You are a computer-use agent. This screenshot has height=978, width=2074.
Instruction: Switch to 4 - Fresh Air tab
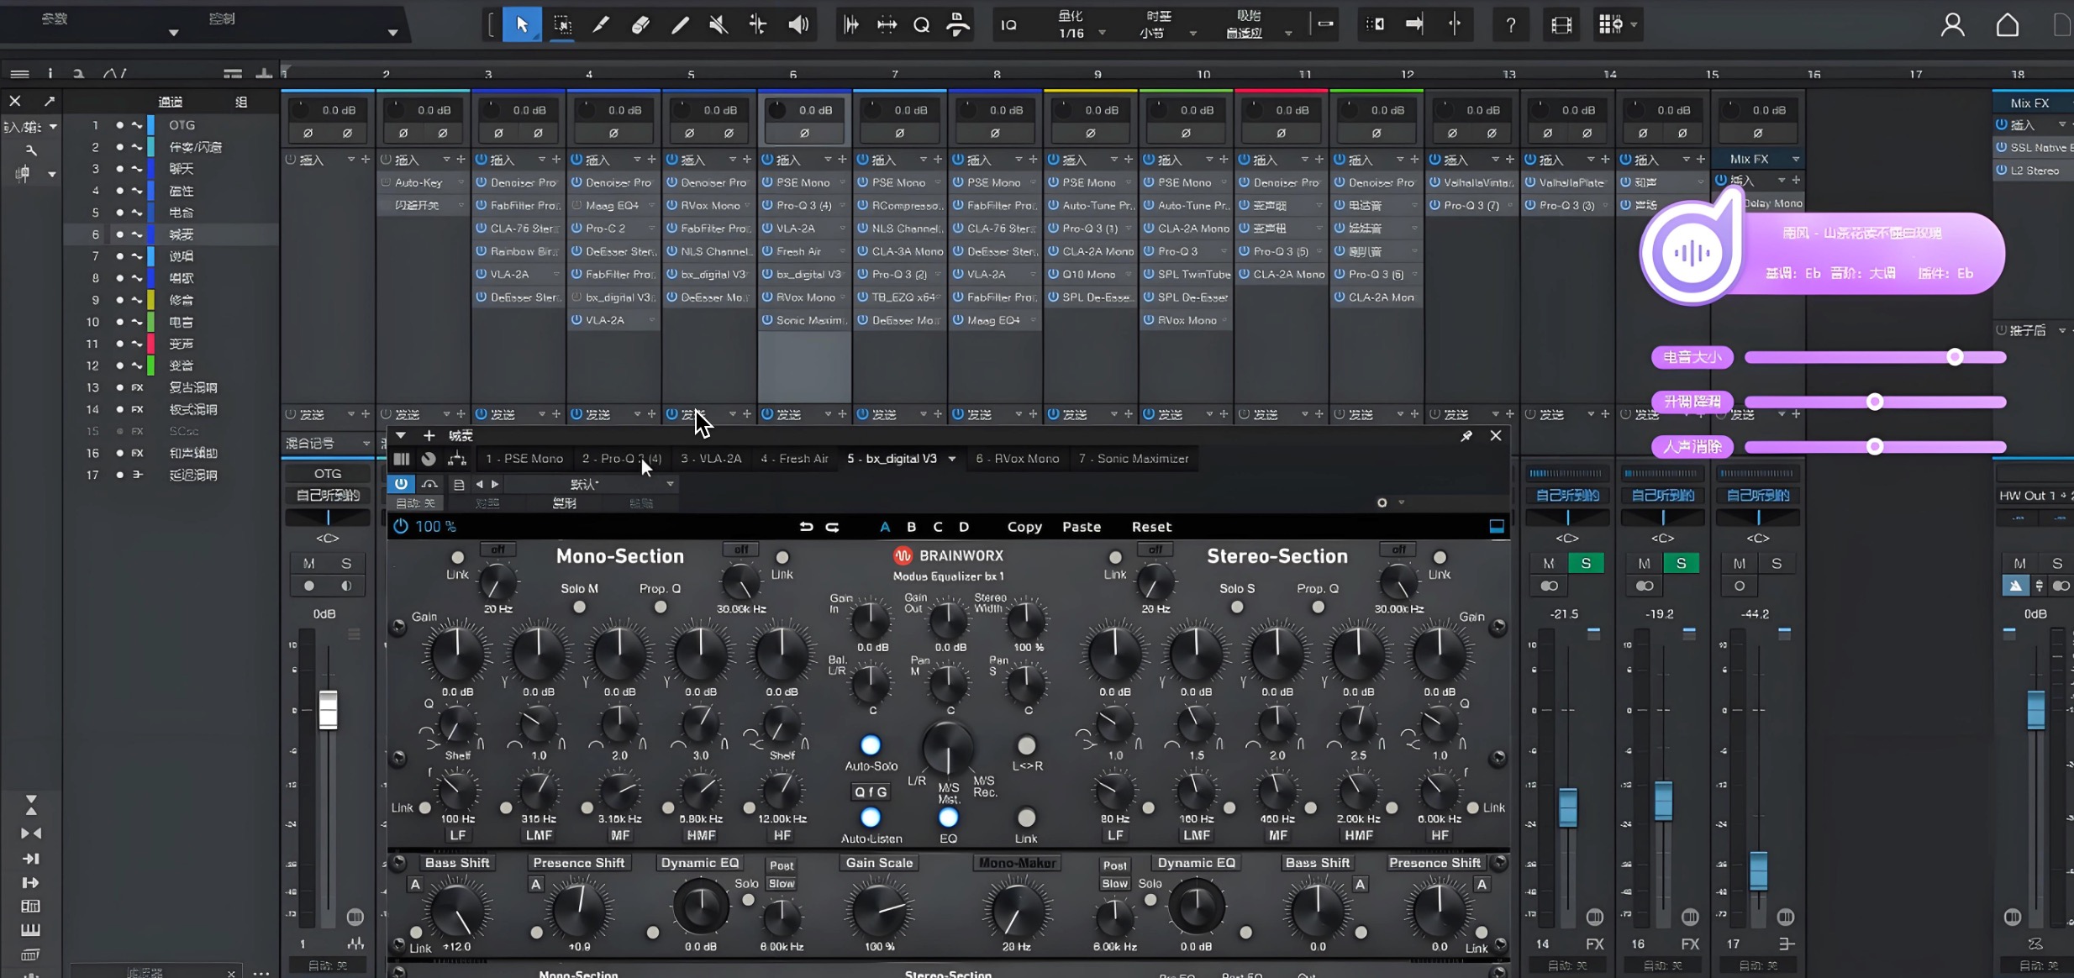[x=795, y=459]
